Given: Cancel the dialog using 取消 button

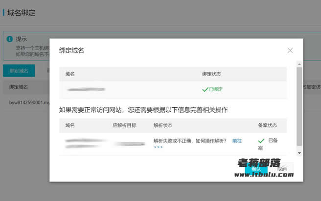Looking at the screenshot, I should (x=282, y=169).
